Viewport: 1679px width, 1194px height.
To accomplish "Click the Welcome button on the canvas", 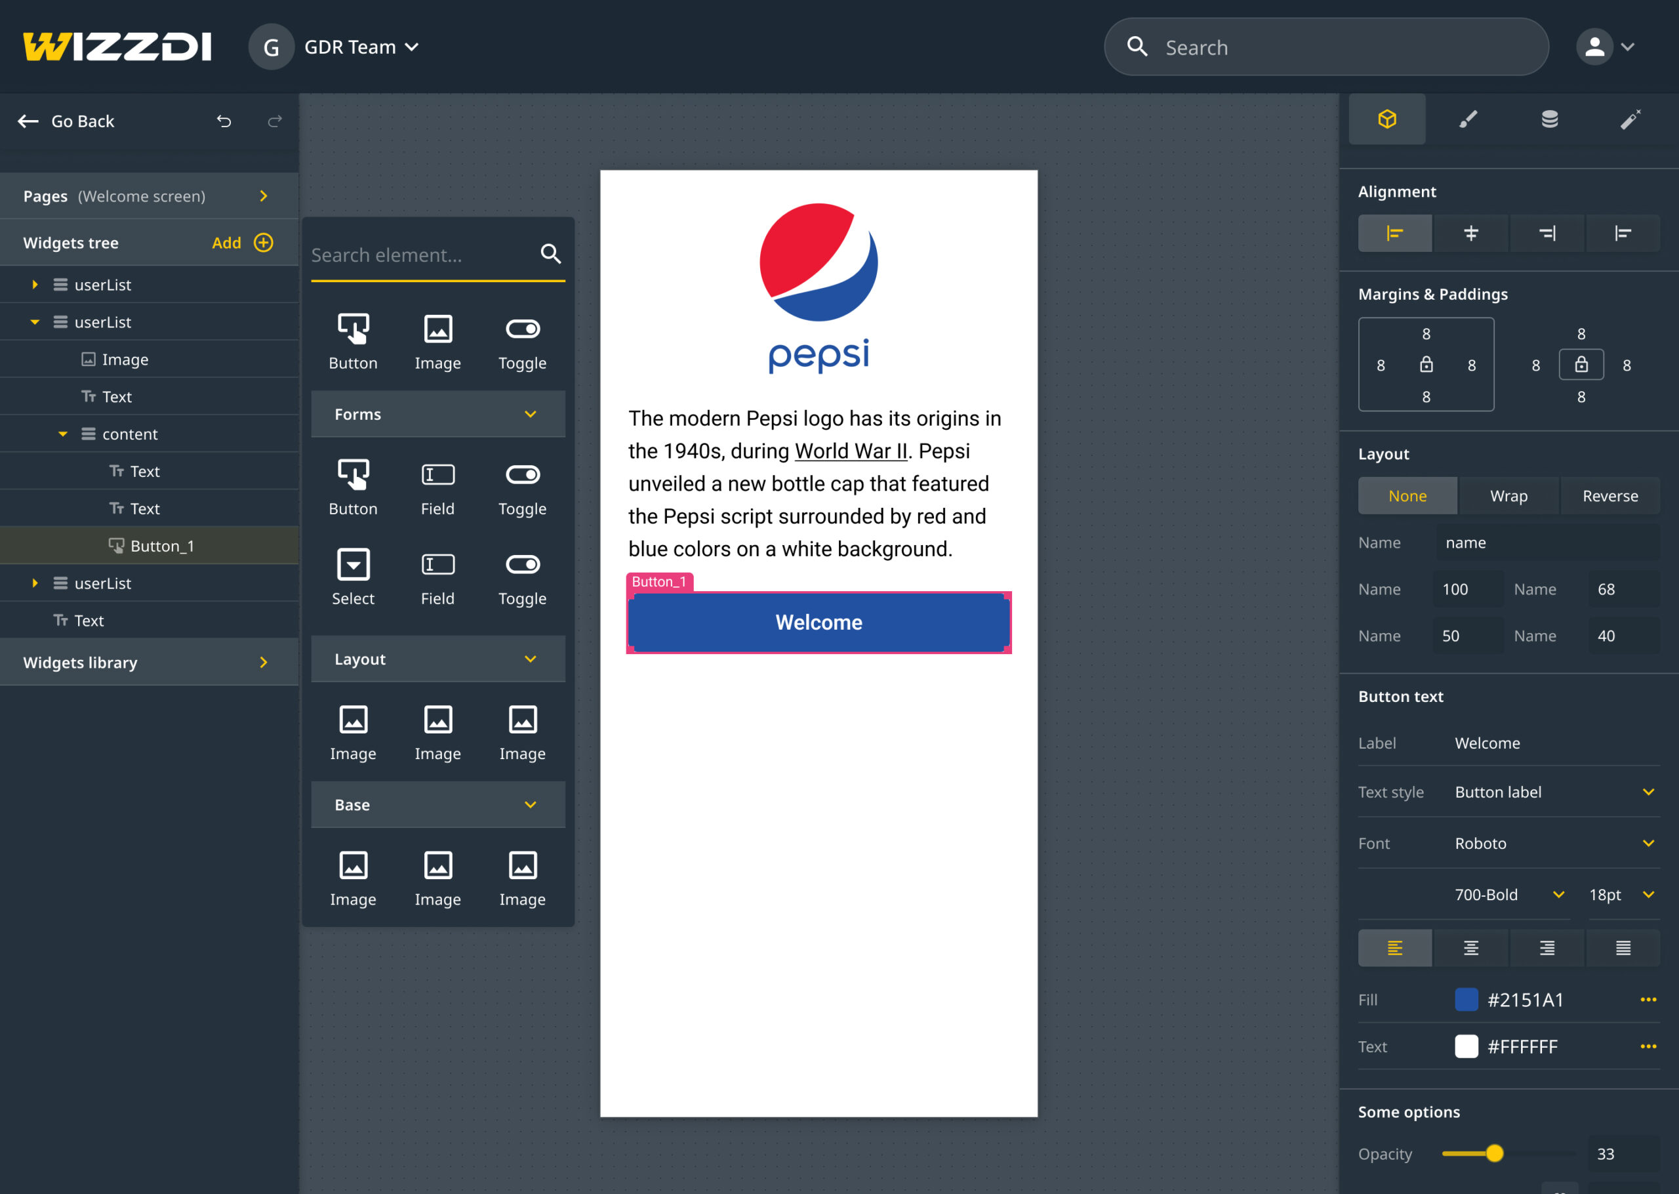I will coord(819,623).
